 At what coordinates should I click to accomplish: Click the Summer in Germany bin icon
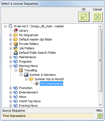pos(26,75)
